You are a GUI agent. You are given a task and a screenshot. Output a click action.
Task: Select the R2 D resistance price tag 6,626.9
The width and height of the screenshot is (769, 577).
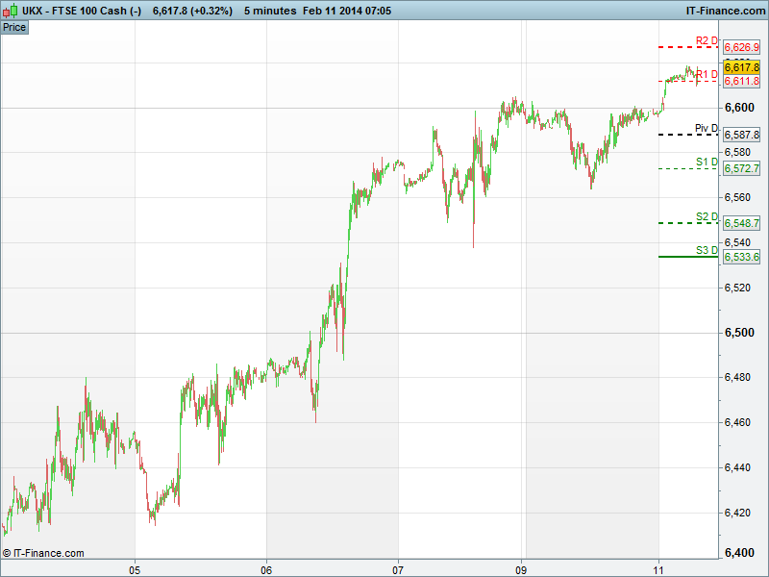pyautogui.click(x=741, y=47)
